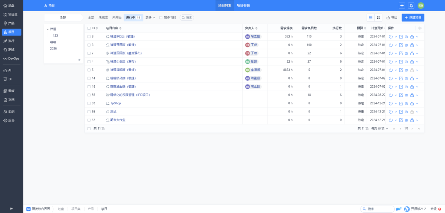The image size is (445, 213).
Task: Click edit icon for project ID 8
Action: click(401, 37)
